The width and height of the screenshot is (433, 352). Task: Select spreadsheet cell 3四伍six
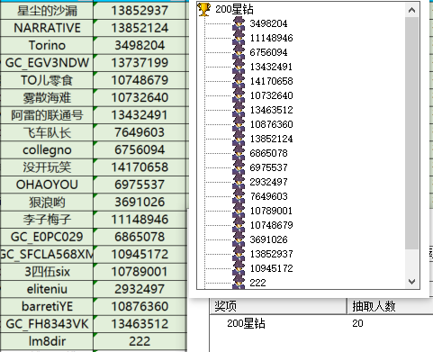47,272
